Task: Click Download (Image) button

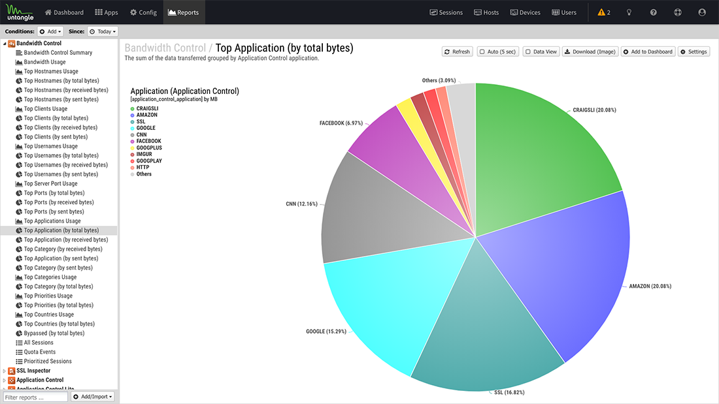Action: tap(590, 52)
